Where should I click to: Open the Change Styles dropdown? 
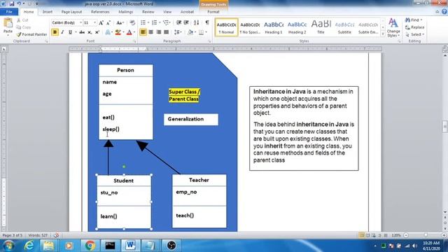(393, 28)
